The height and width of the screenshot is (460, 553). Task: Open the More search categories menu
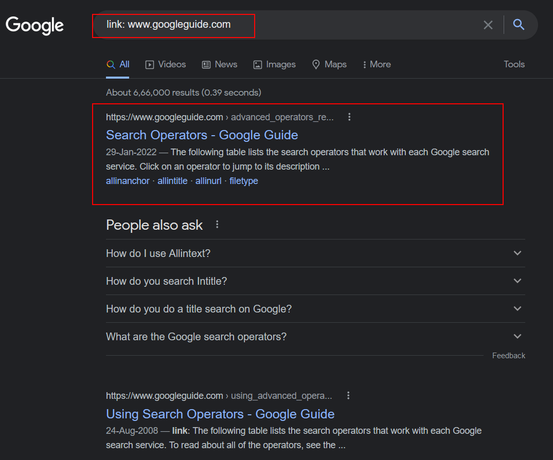tap(377, 65)
